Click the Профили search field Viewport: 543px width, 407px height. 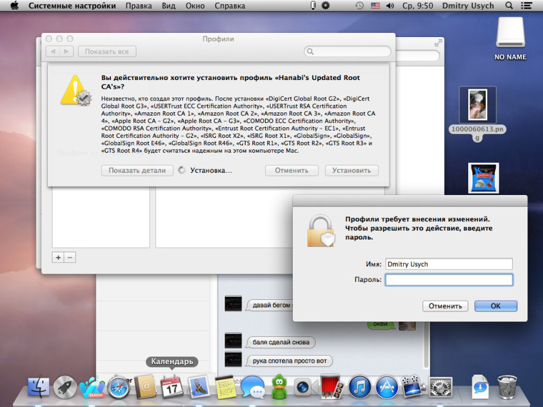pyautogui.click(x=347, y=52)
